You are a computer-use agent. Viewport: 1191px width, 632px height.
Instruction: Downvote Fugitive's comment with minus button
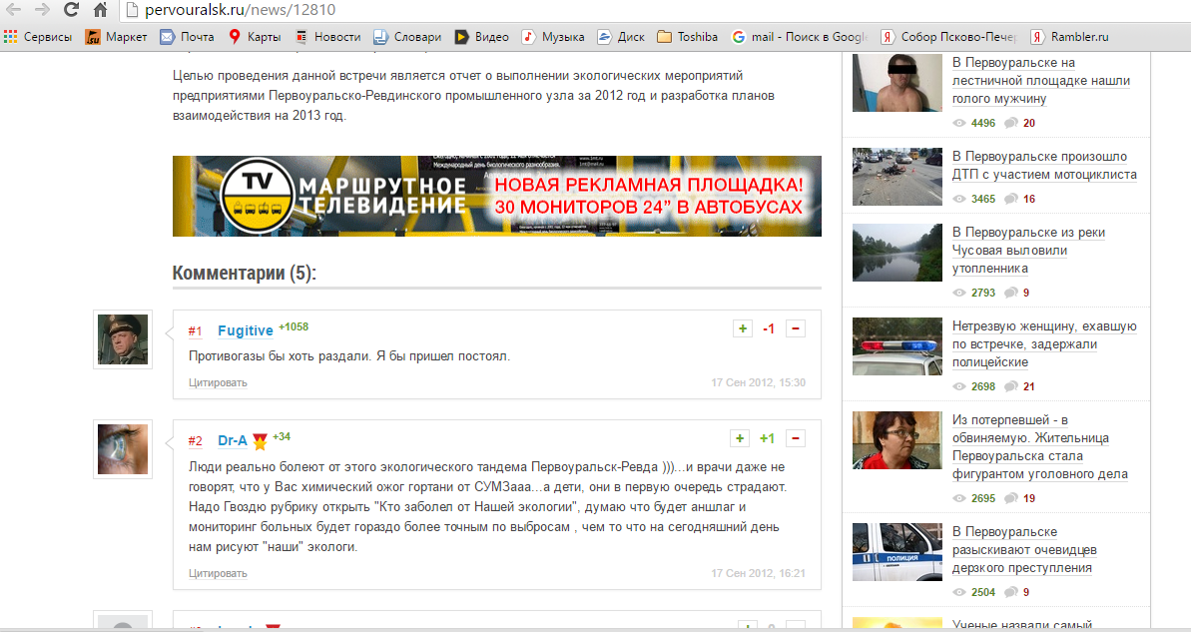point(796,328)
